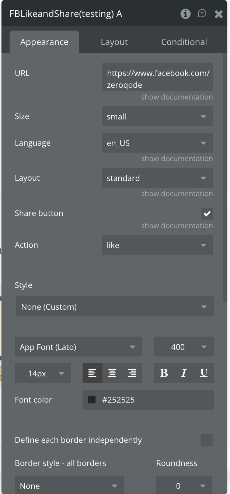Open the App Font (Lato) dropdown
This screenshot has height=494, width=230.
pos(79,347)
